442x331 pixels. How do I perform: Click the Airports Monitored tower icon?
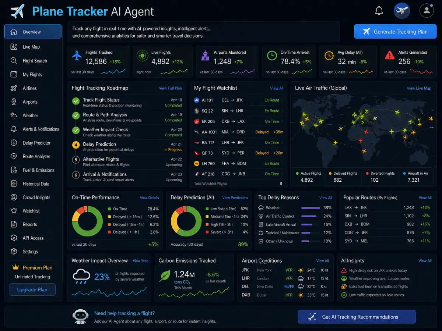[x=205, y=56]
